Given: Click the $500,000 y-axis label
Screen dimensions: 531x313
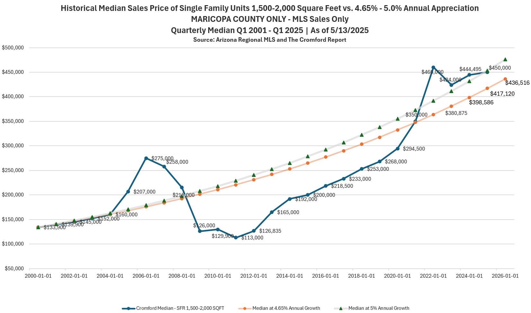Looking at the screenshot, I should coord(13,48).
